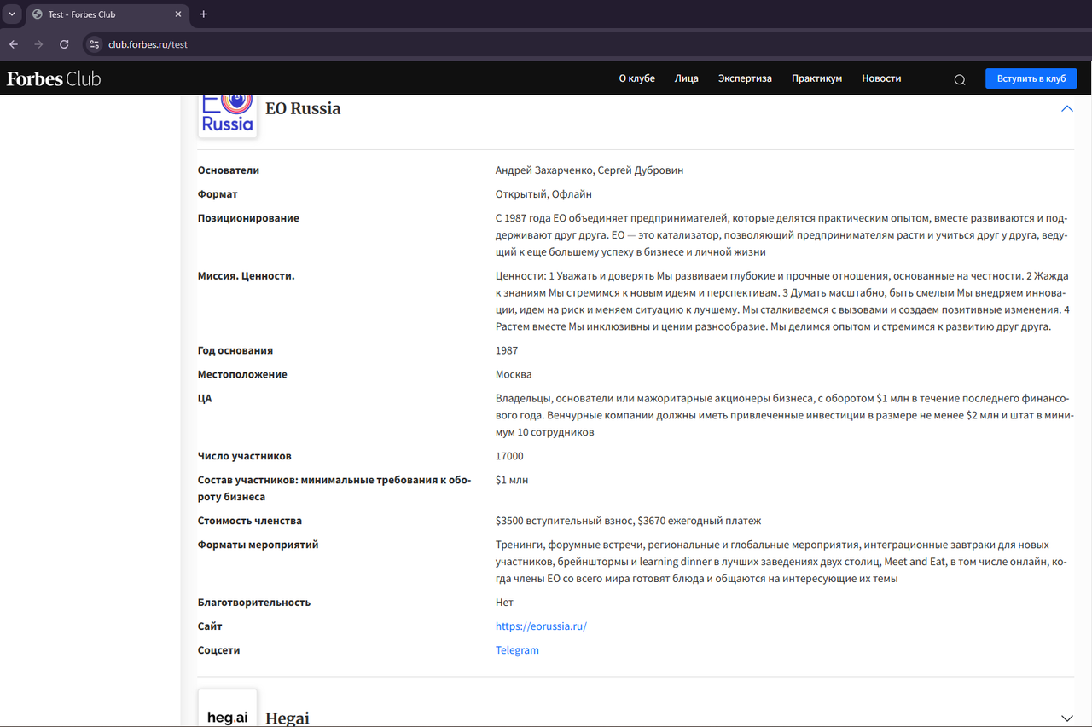Click the Форматы мероприятий label
Image resolution: width=1092 pixels, height=727 pixels.
[x=258, y=545]
